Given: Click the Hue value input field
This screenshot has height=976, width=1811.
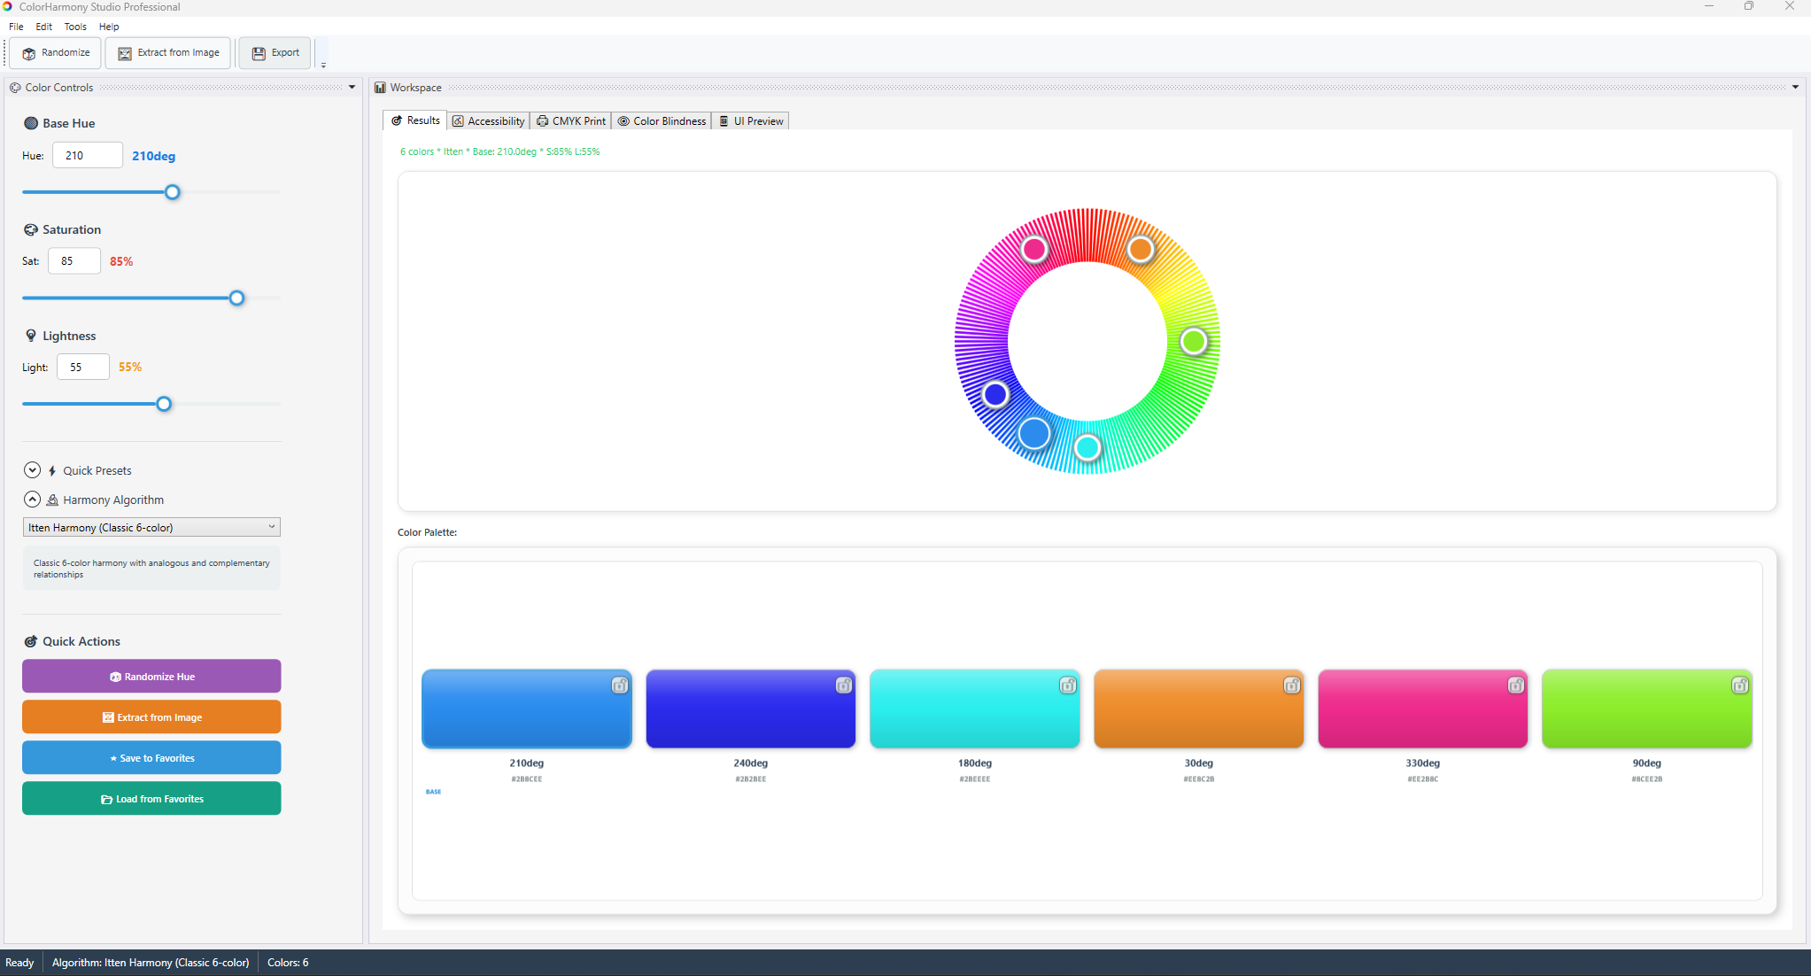Looking at the screenshot, I should [x=88, y=156].
